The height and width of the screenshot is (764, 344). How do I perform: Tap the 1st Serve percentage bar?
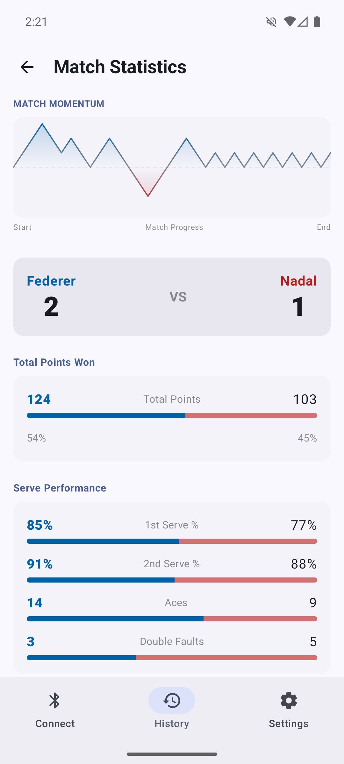click(172, 541)
